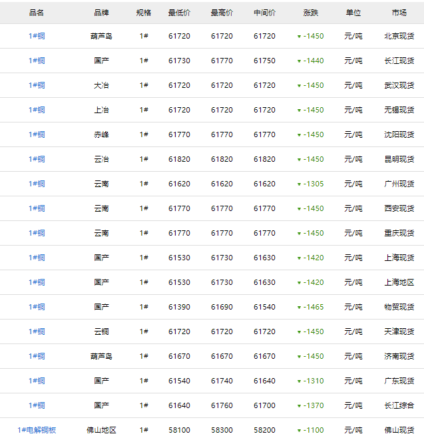Select the 佛山现货 market cell
The height and width of the screenshot is (442, 424).
[399, 430]
